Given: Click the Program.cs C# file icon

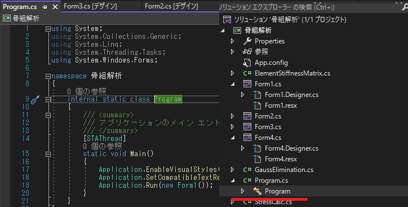Looking at the screenshot, I should click(x=247, y=180).
